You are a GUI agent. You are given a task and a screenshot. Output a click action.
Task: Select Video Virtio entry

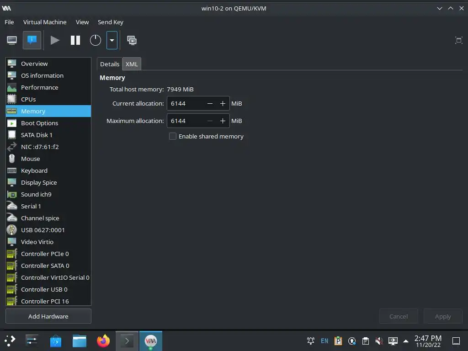[48, 242]
